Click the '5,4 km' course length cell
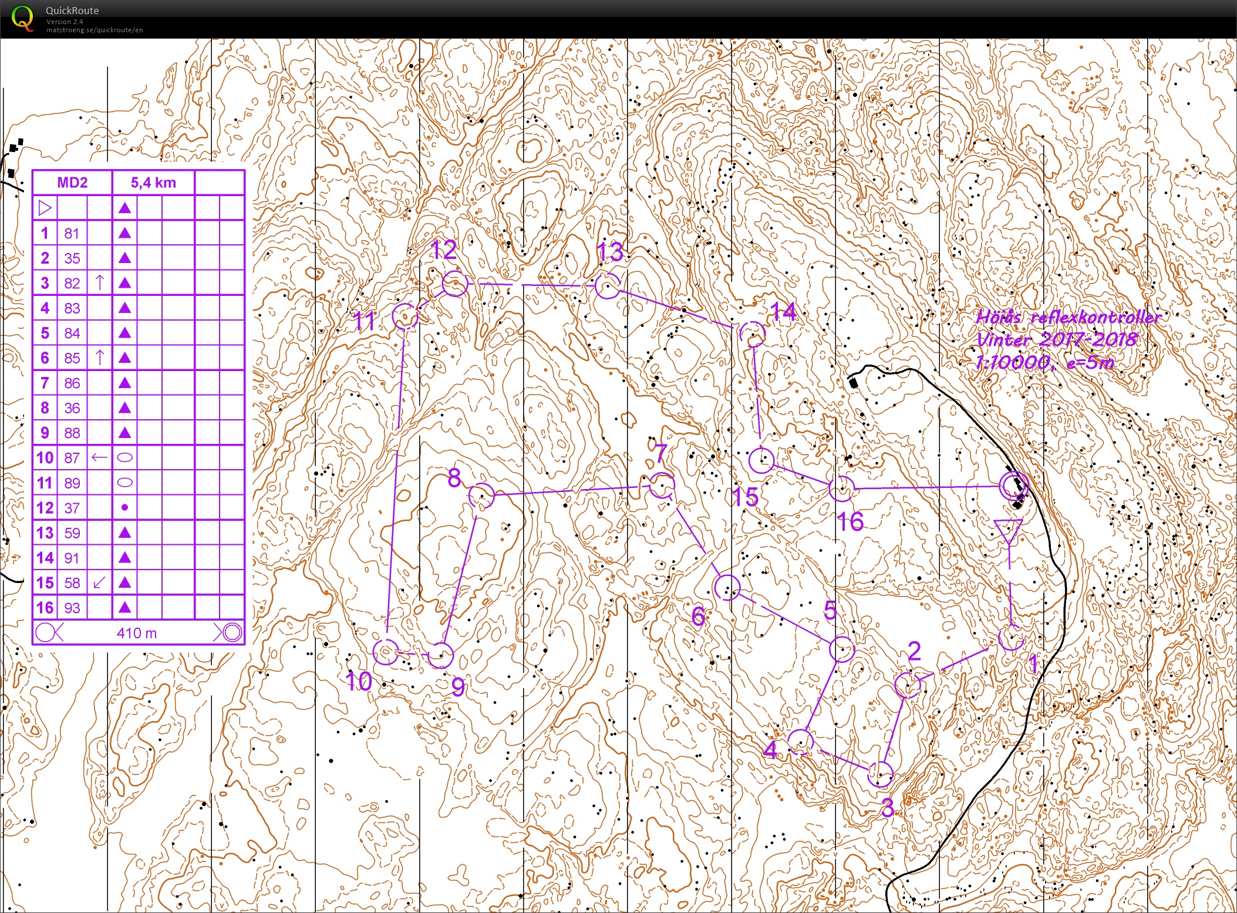1237x913 pixels. tap(153, 183)
